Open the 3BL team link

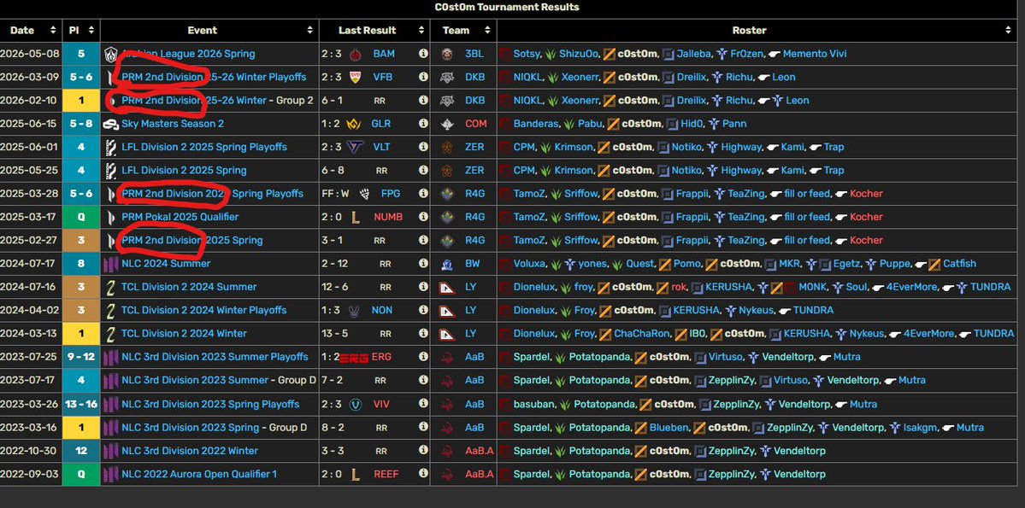(474, 54)
